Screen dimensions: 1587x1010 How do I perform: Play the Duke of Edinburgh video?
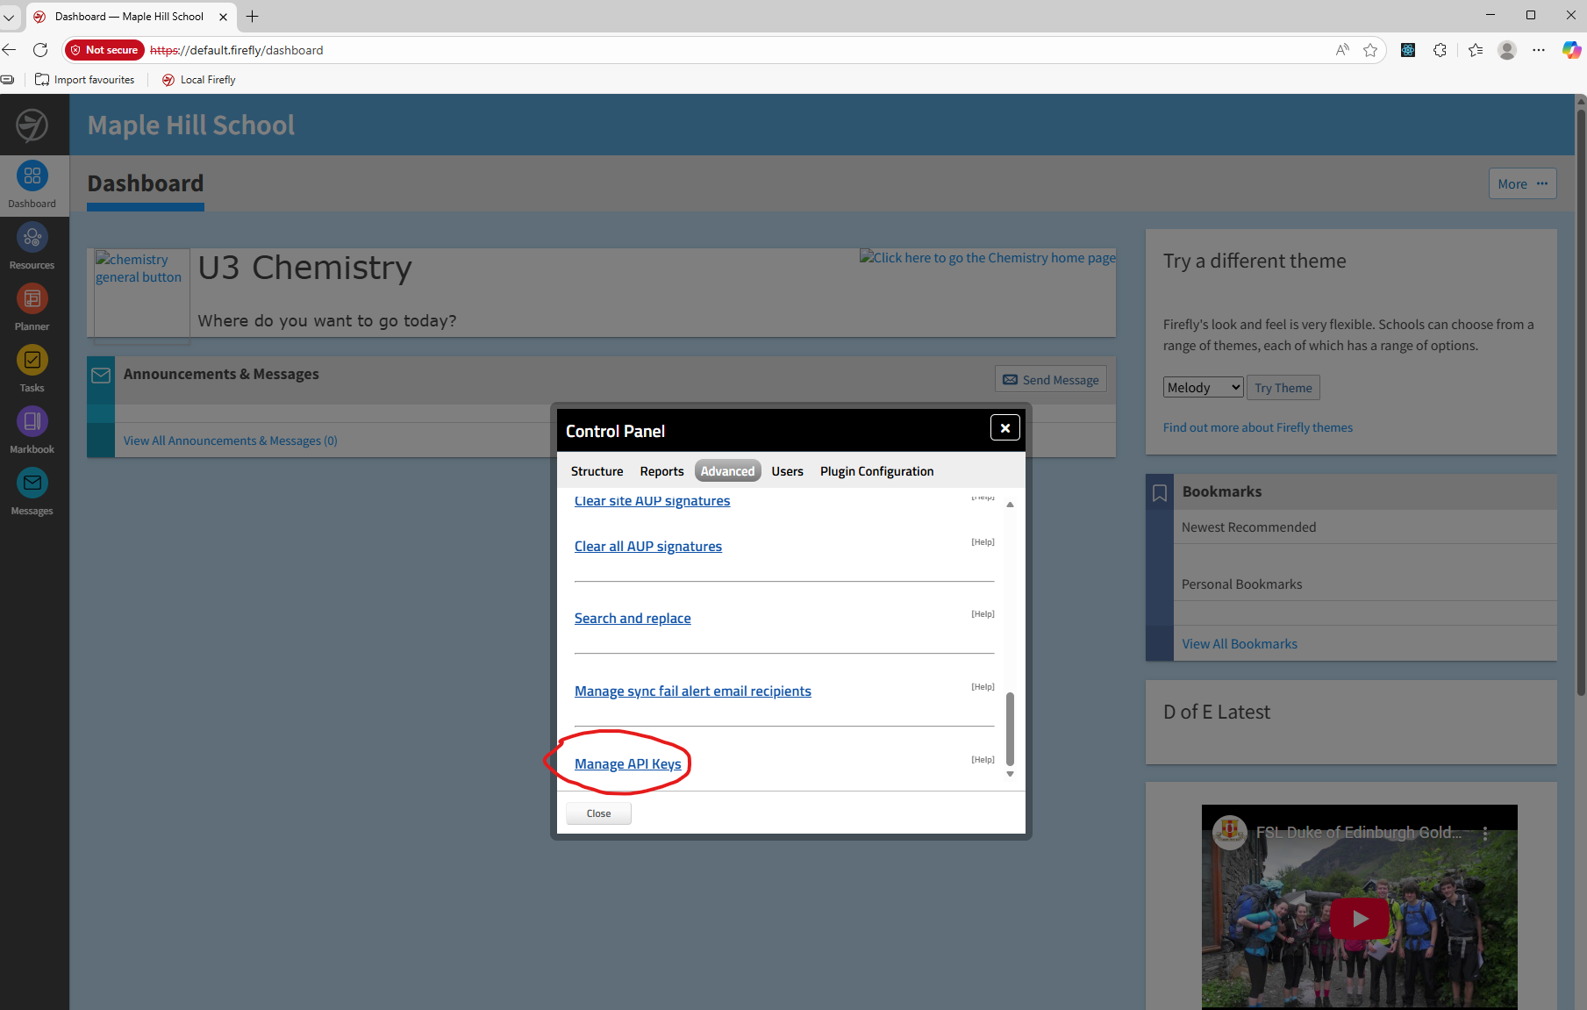click(1359, 919)
